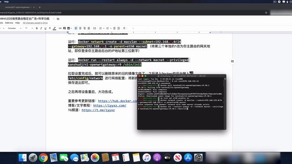292x164 pixels.
Task: Open the t.me/iyyxz Telegram link
Action: click(x=98, y=110)
